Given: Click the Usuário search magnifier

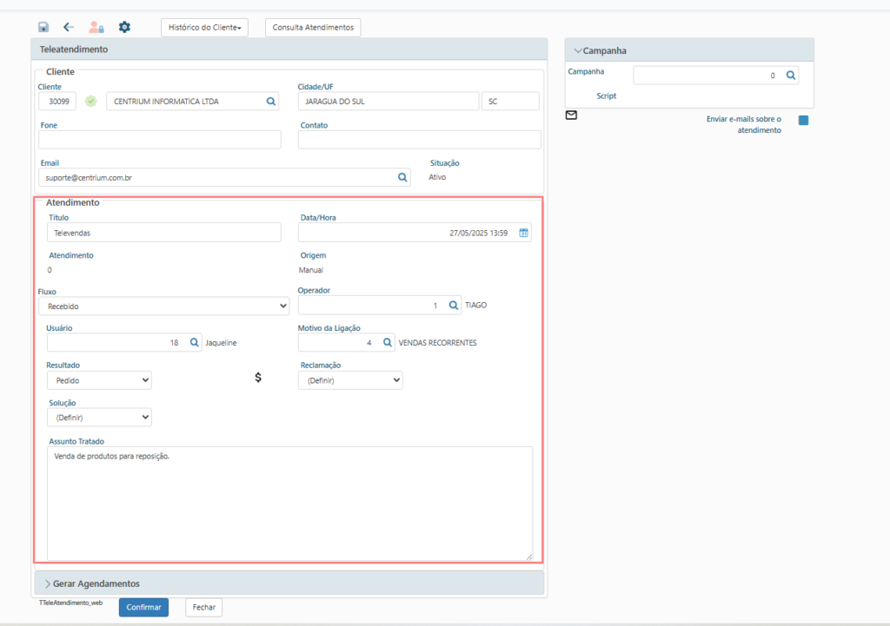Looking at the screenshot, I should point(194,342).
